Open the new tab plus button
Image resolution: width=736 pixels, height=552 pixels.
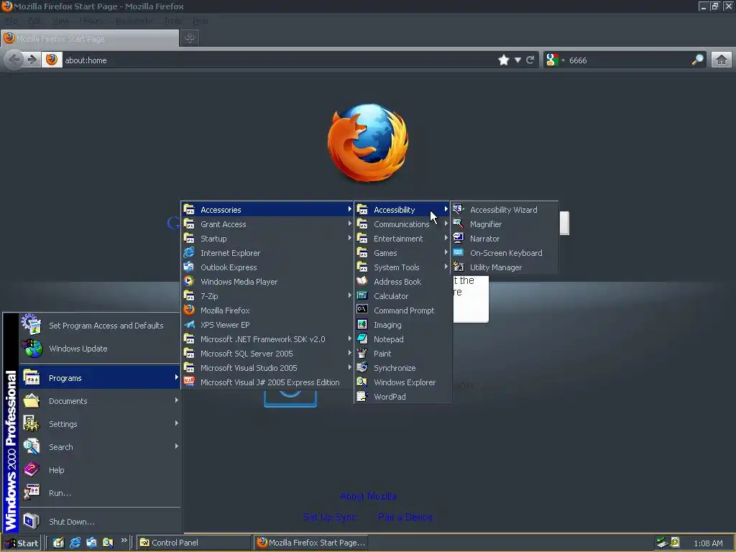coord(190,39)
